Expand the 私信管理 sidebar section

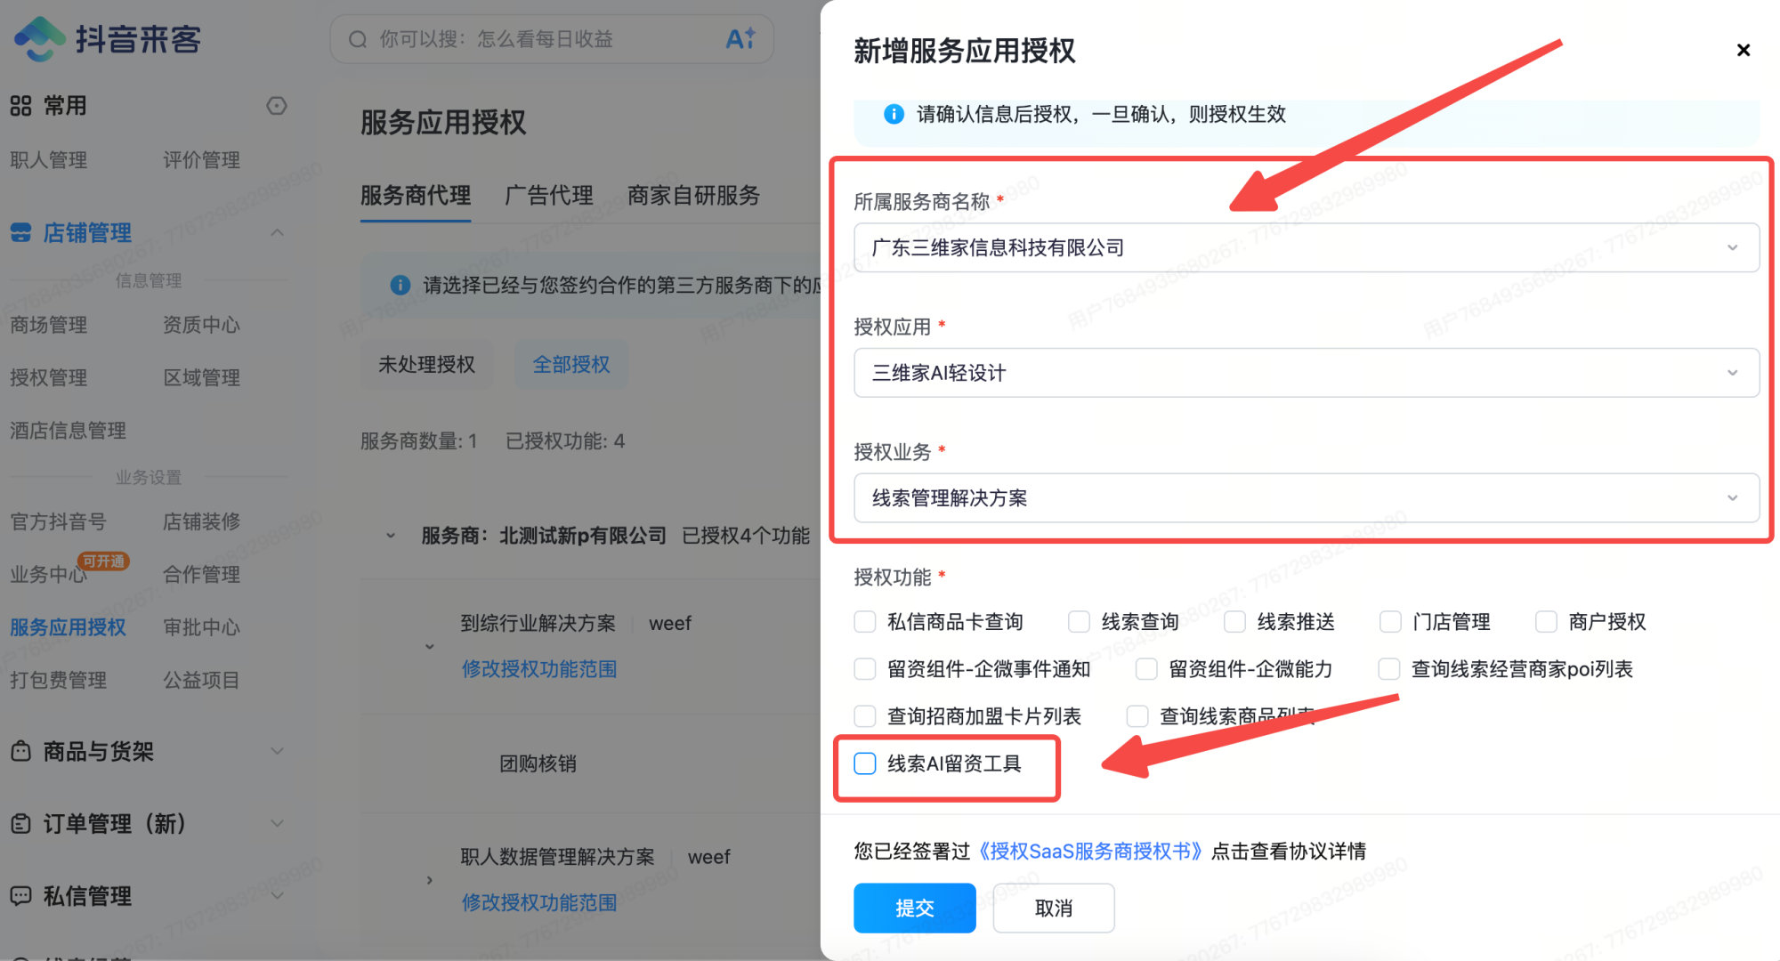(277, 895)
